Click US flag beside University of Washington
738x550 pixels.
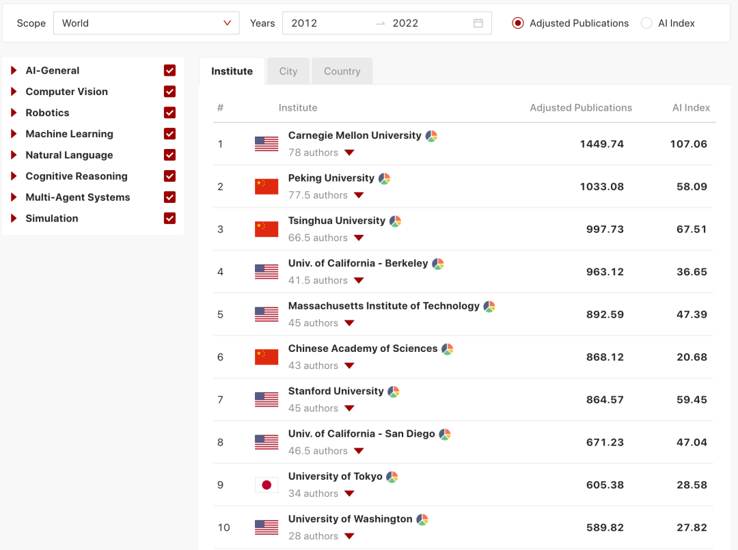click(x=266, y=527)
